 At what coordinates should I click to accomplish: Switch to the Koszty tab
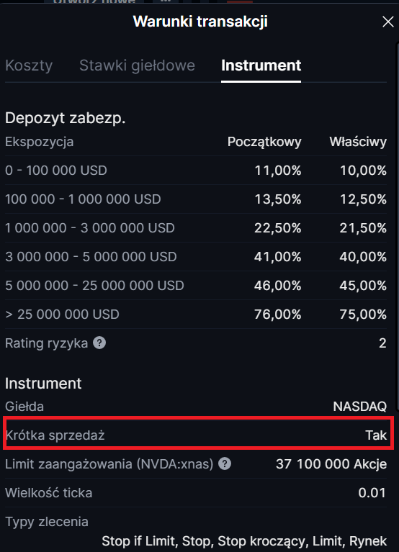(29, 65)
